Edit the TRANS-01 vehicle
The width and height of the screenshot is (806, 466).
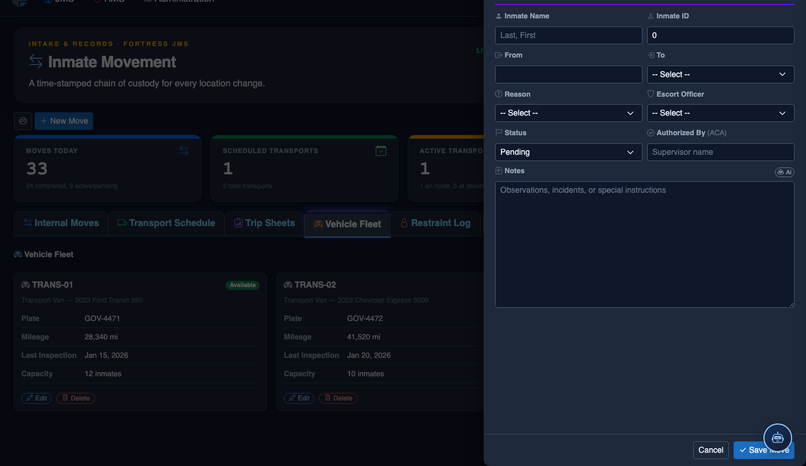[37, 398]
